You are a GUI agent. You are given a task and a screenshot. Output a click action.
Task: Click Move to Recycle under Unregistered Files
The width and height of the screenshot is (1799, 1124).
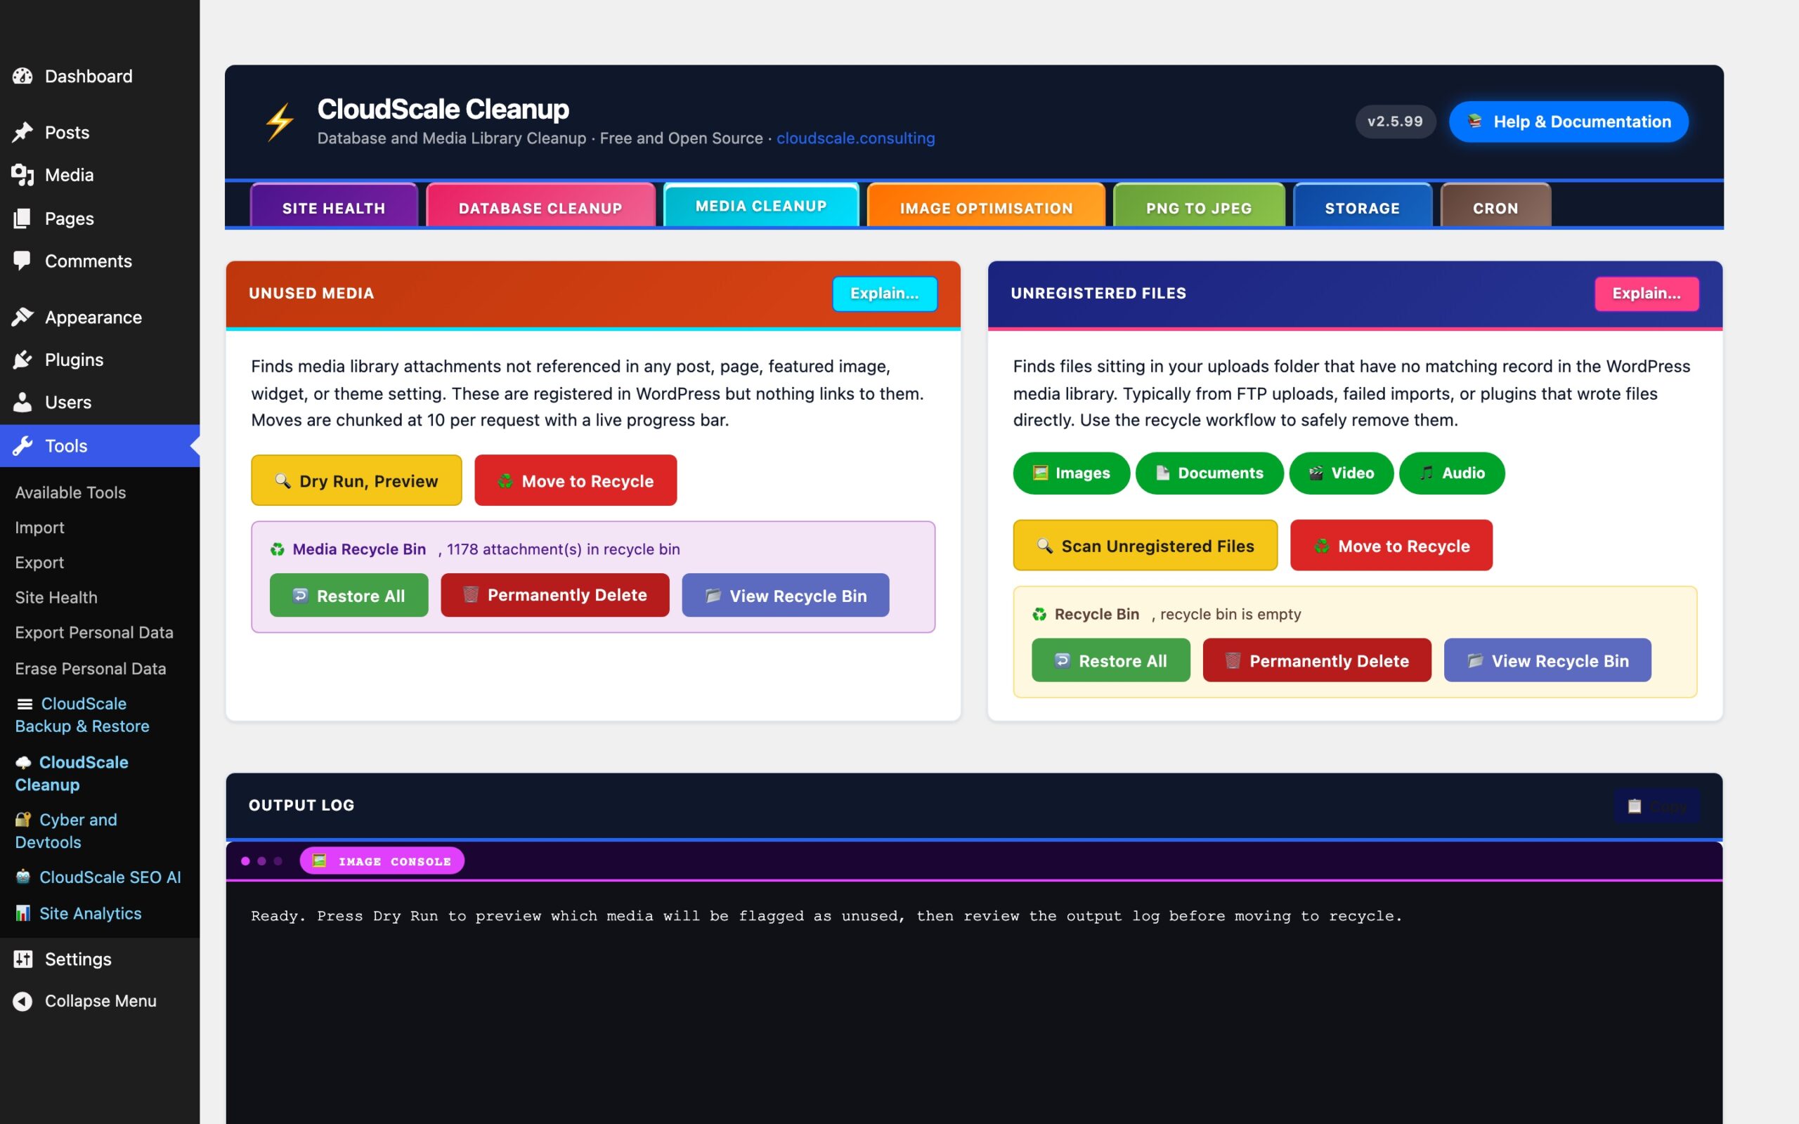[x=1391, y=546]
